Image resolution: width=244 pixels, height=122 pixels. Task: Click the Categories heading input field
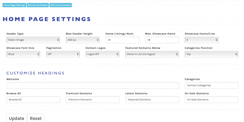pos(211,85)
